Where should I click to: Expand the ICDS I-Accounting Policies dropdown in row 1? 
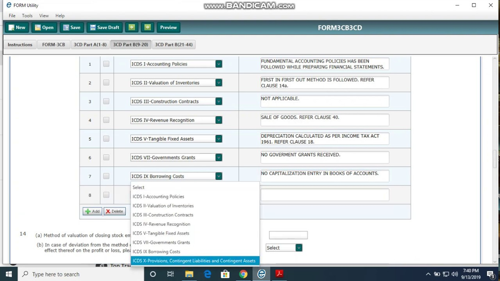pos(219,64)
